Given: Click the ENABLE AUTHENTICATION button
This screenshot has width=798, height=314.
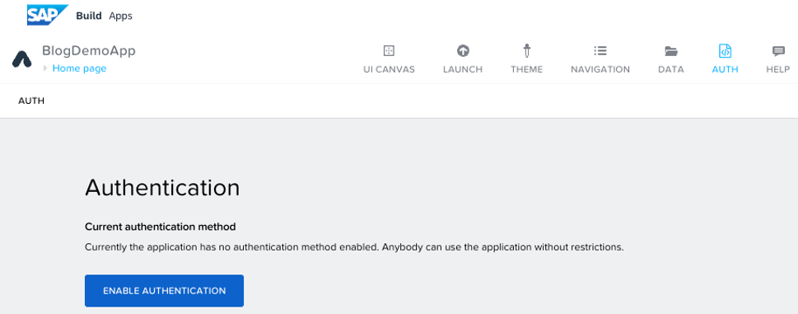Looking at the screenshot, I should 165,291.
